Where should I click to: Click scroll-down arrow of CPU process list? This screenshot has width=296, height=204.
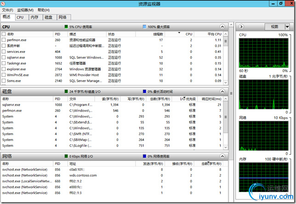[x=226, y=82]
